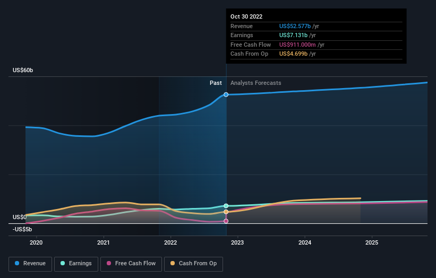436x278 pixels.
Task: Toggle the Revenue legend button
Action: pos(30,264)
